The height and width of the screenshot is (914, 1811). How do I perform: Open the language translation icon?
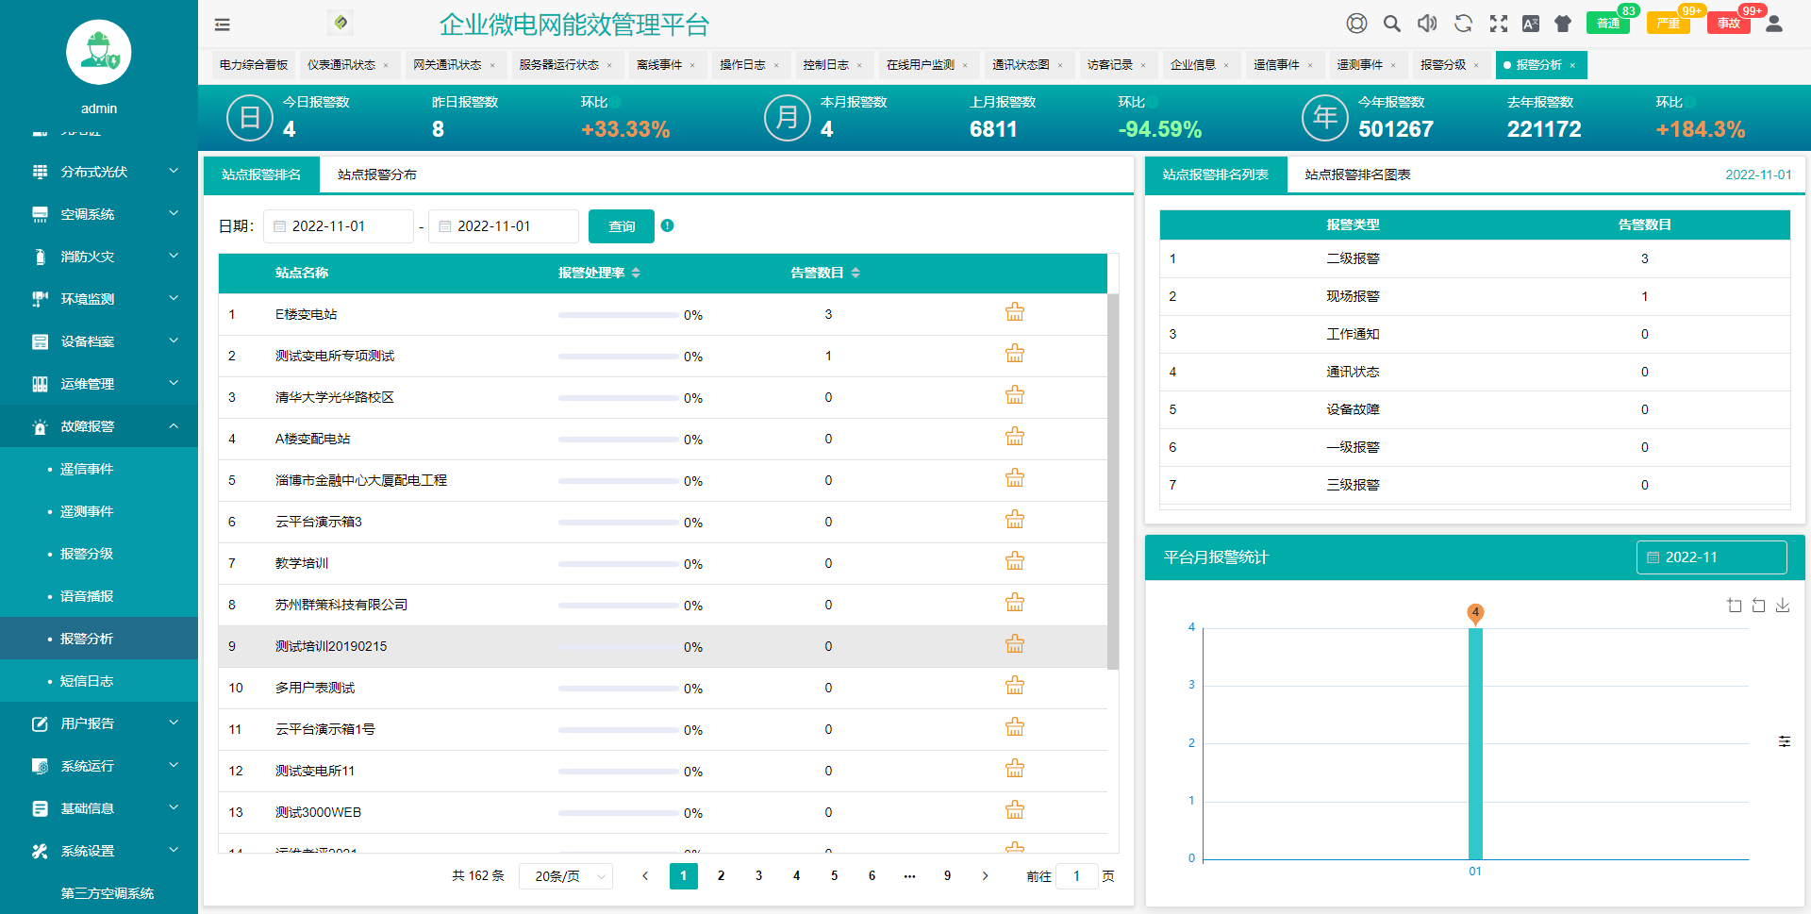pyautogui.click(x=1531, y=24)
